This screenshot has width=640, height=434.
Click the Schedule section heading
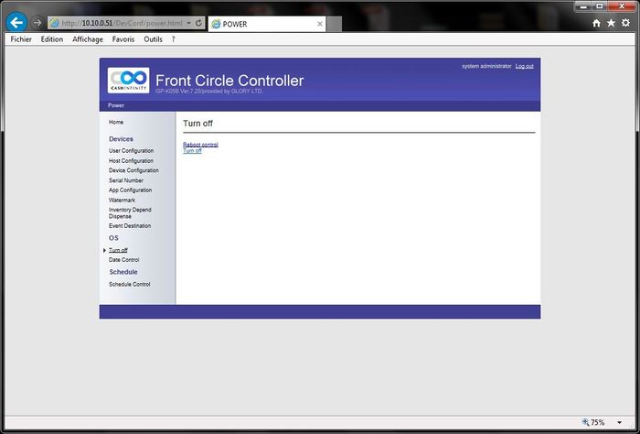[x=123, y=272]
